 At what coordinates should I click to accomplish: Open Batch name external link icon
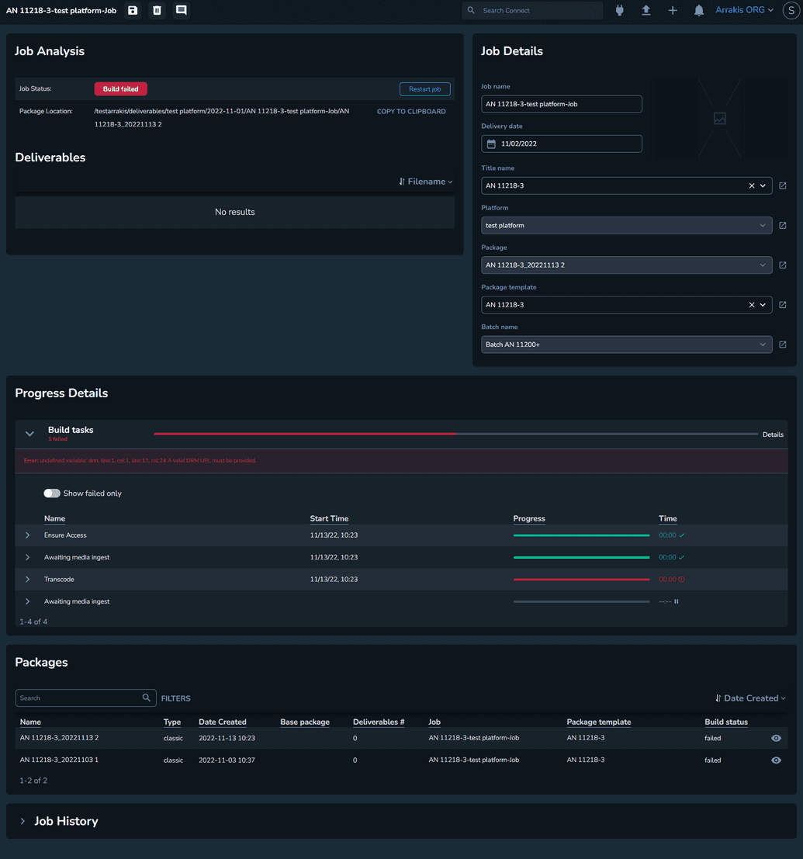783,345
